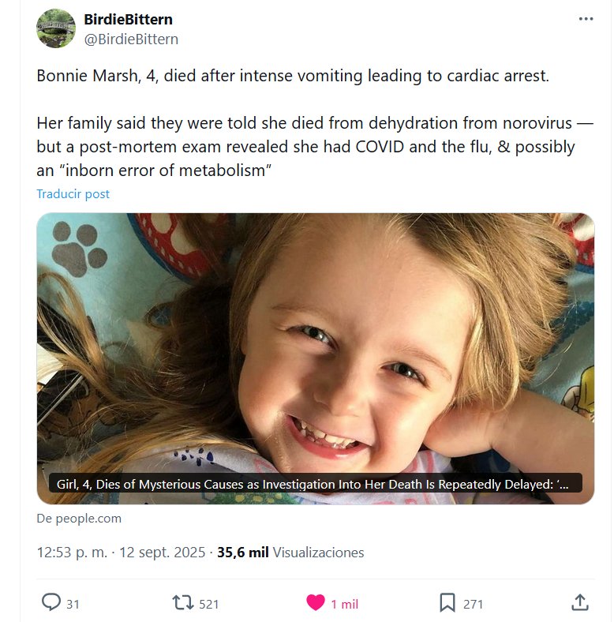Click the reply speech bubble icon
Image resolution: width=614 pixels, height=622 pixels.
pos(51,603)
